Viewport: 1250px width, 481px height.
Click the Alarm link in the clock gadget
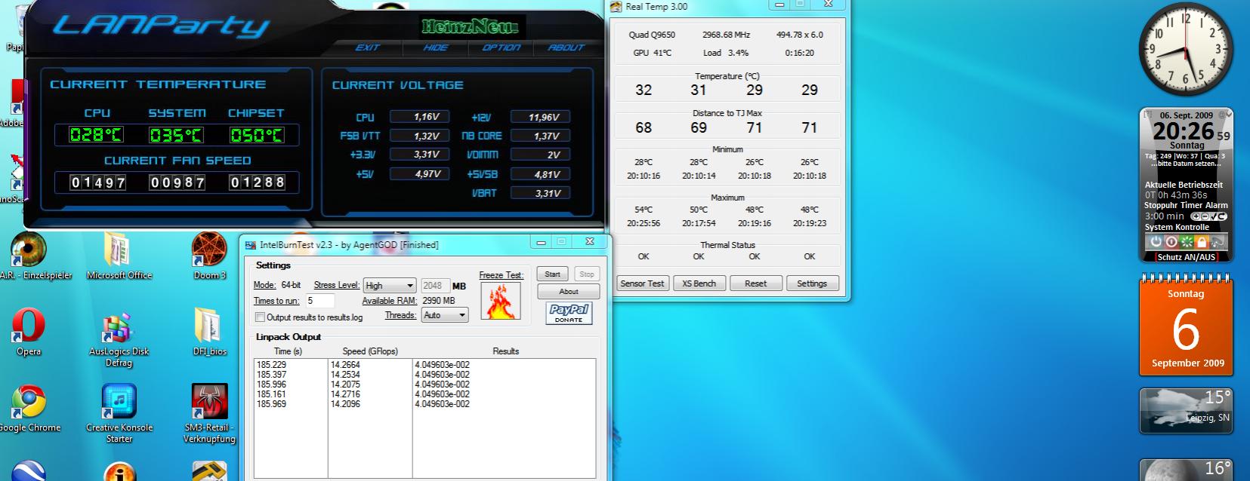(1217, 205)
